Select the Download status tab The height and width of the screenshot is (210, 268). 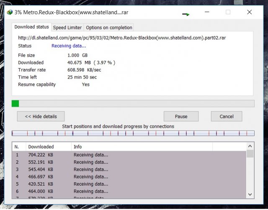tap(31, 27)
